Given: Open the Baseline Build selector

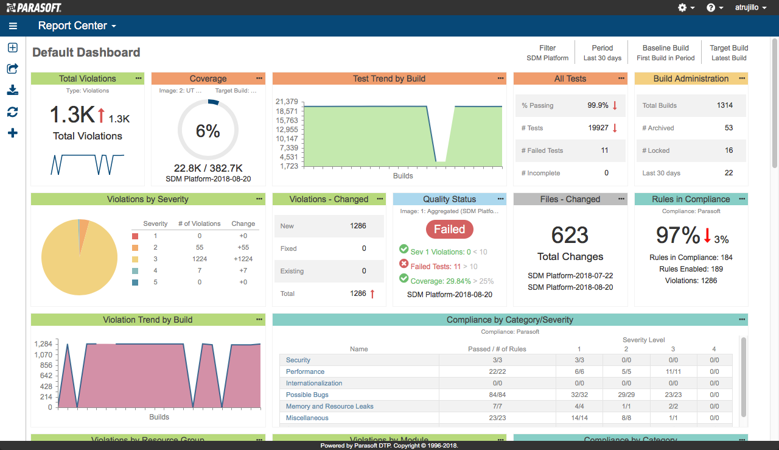Looking at the screenshot, I should [666, 53].
